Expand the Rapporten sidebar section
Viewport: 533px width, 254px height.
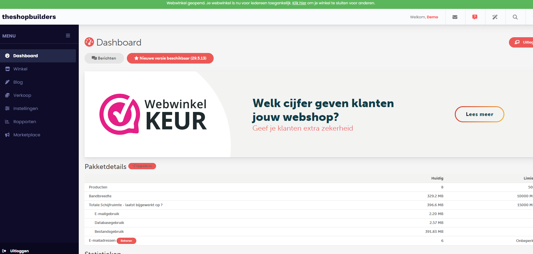point(25,122)
